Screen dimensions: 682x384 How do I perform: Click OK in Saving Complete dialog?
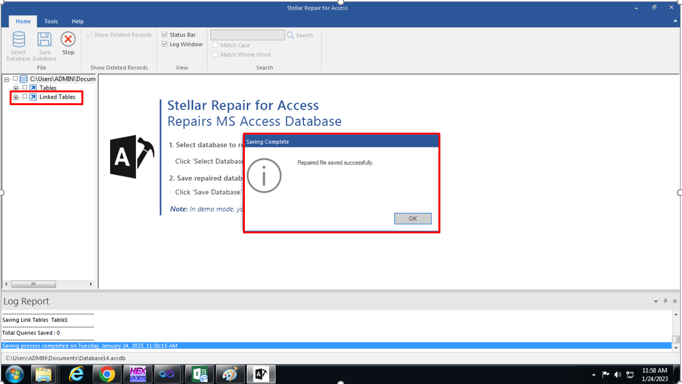(413, 219)
